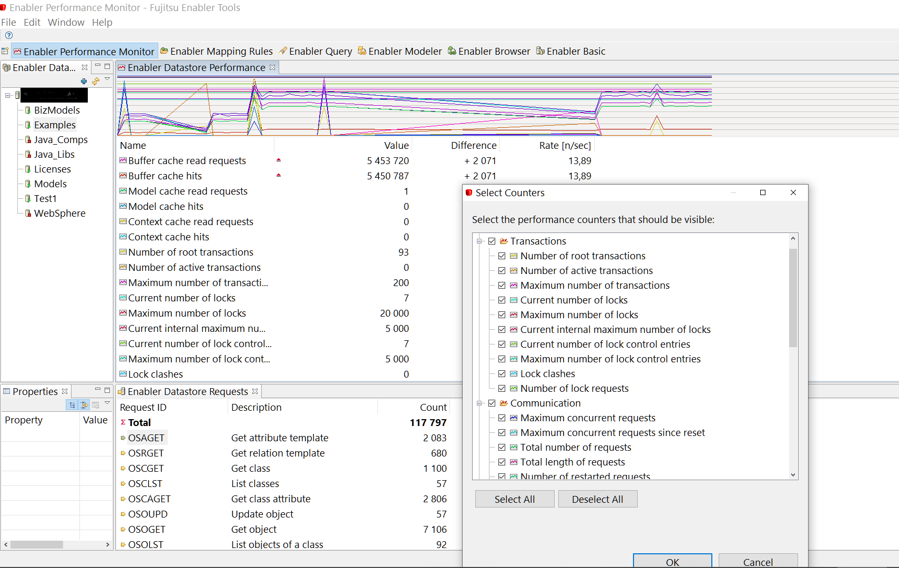Image resolution: width=899 pixels, height=568 pixels.
Task: Collapse the Transactions tree group
Action: (479, 241)
